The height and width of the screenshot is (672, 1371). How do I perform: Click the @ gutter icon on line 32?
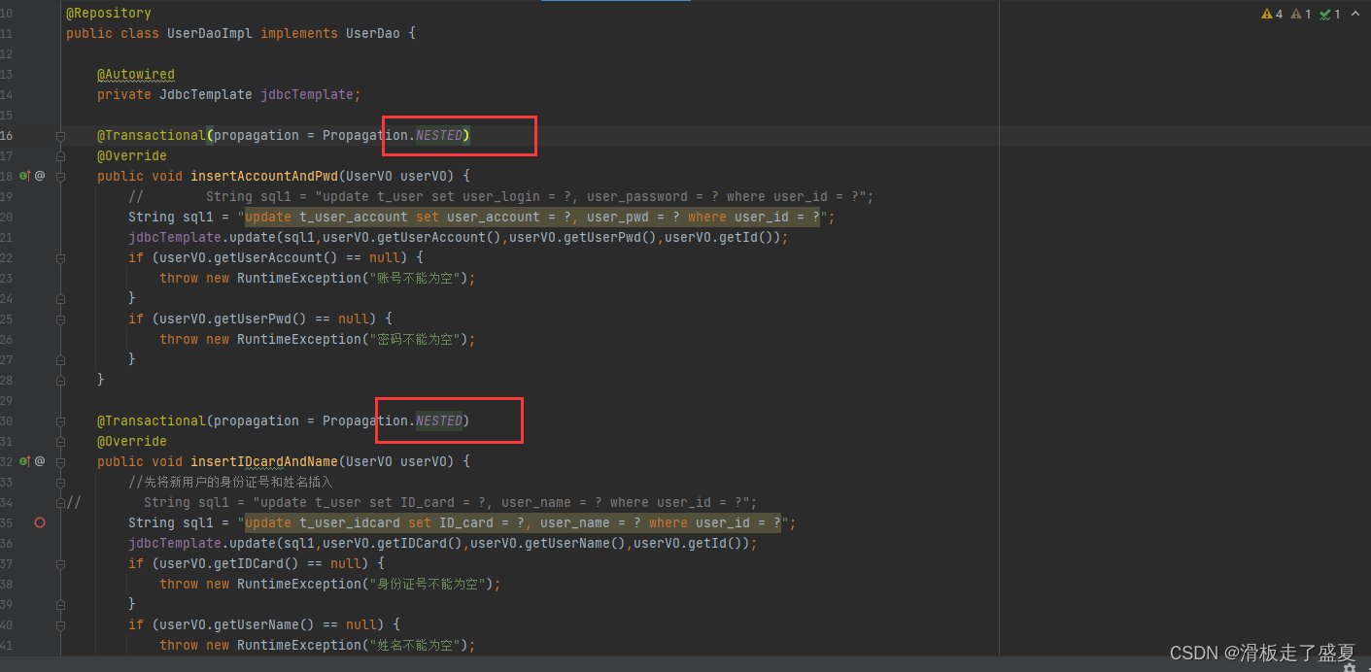[x=40, y=461]
